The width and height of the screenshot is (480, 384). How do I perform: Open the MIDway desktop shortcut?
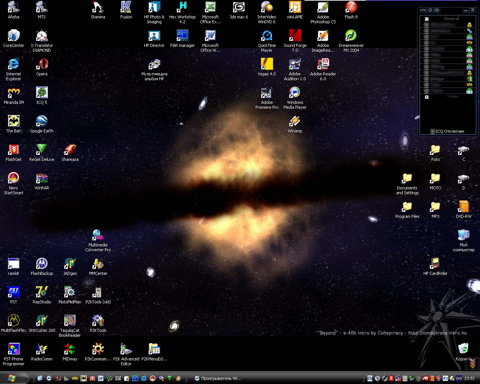70,352
